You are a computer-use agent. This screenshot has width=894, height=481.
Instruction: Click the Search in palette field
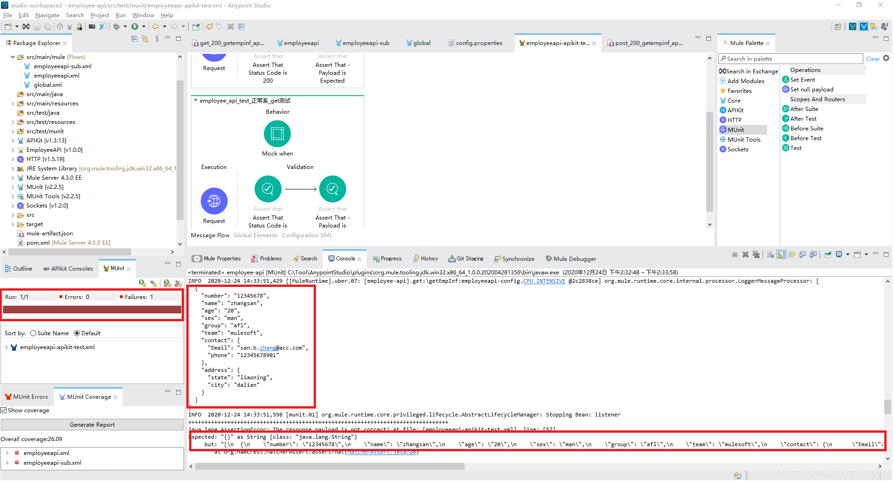[x=791, y=59]
